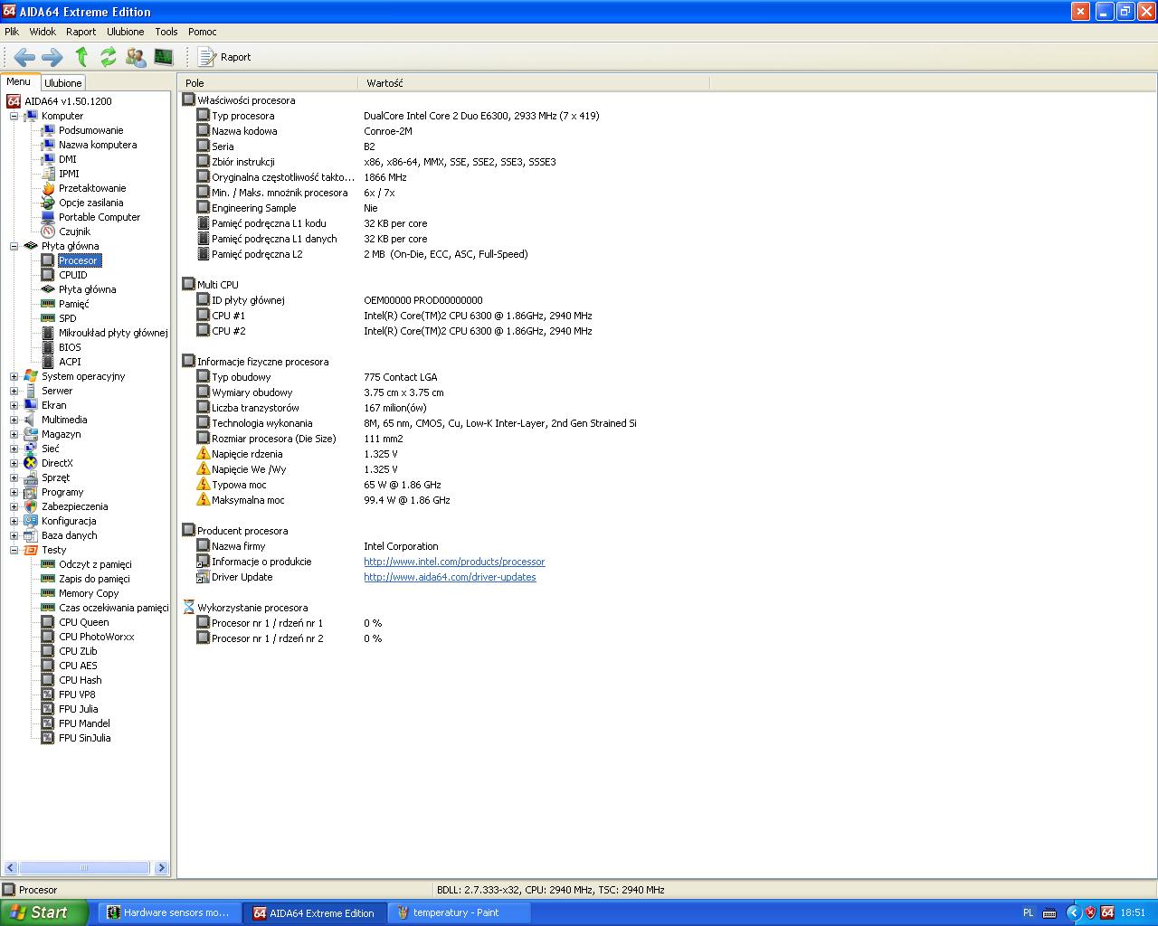Open the Raport menu in menu bar
The height and width of the screenshot is (926, 1158).
pyautogui.click(x=81, y=32)
